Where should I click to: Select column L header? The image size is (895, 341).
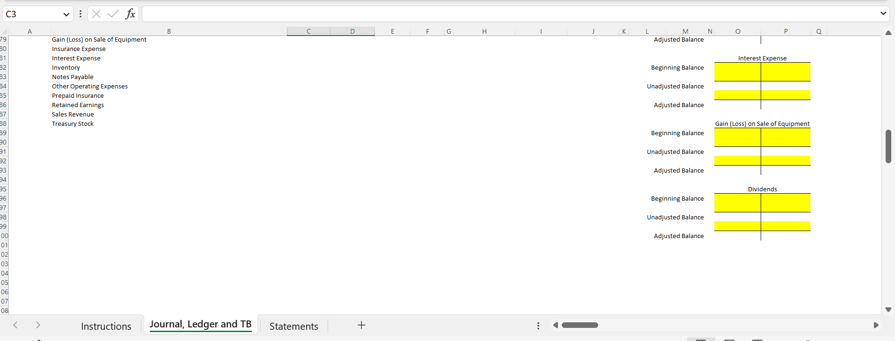tap(647, 31)
